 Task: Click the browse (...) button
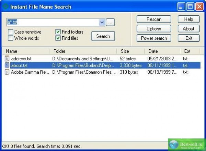pyautogui.click(x=110, y=22)
